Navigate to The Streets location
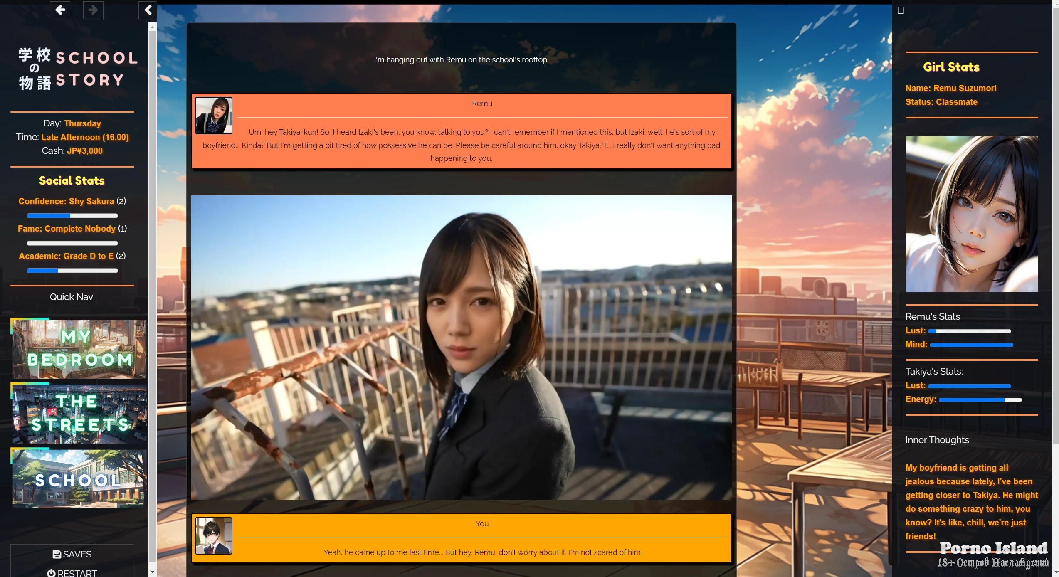The width and height of the screenshot is (1059, 577). (79, 414)
